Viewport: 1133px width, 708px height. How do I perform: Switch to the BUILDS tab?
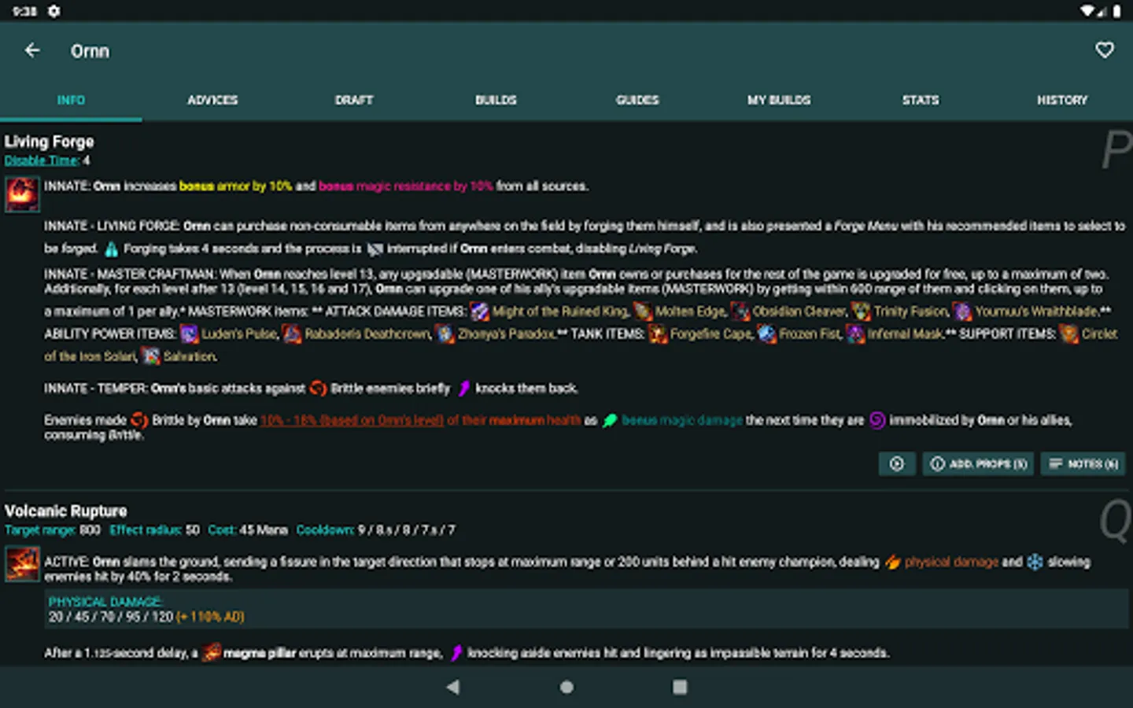click(x=496, y=100)
